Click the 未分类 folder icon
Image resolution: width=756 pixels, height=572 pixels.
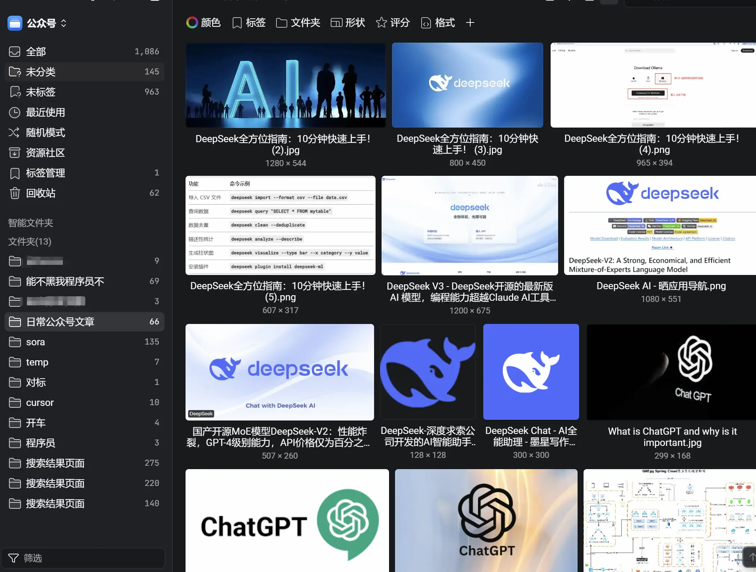point(15,72)
